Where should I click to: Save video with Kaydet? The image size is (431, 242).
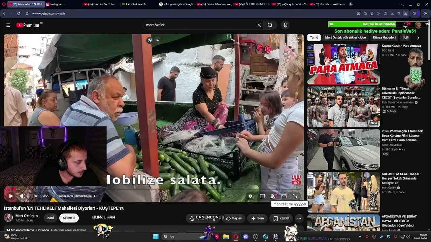coord(281,218)
